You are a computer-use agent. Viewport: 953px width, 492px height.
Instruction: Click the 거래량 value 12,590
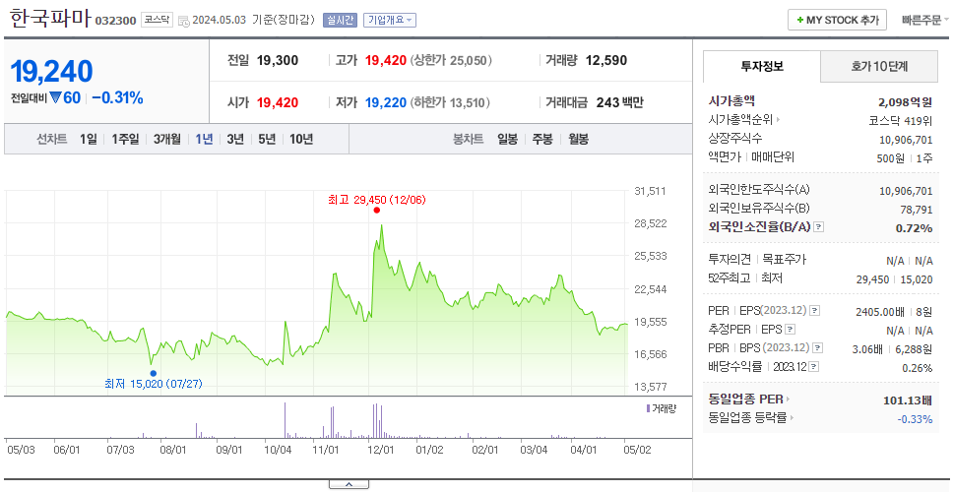coord(606,61)
